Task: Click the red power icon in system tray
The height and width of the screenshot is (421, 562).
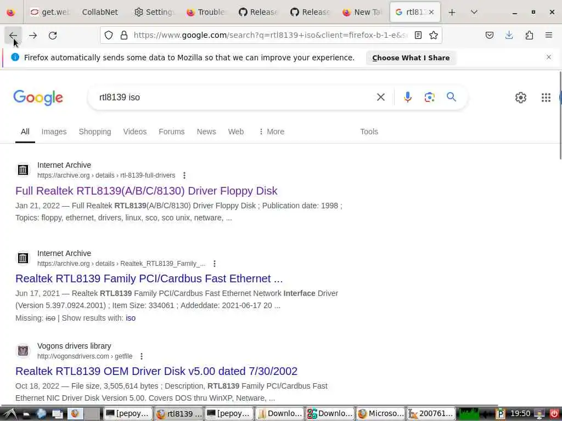Action: click(554, 414)
